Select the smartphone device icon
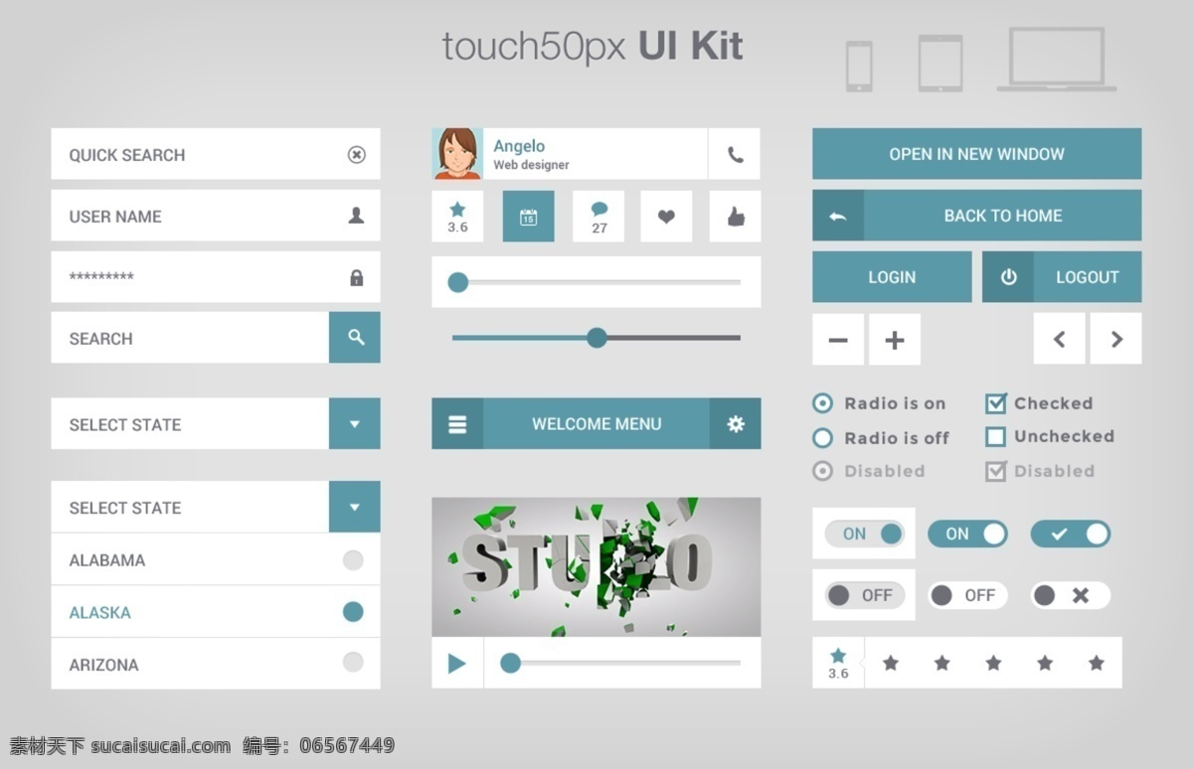Screen dimensions: 1193x769 coord(859,66)
